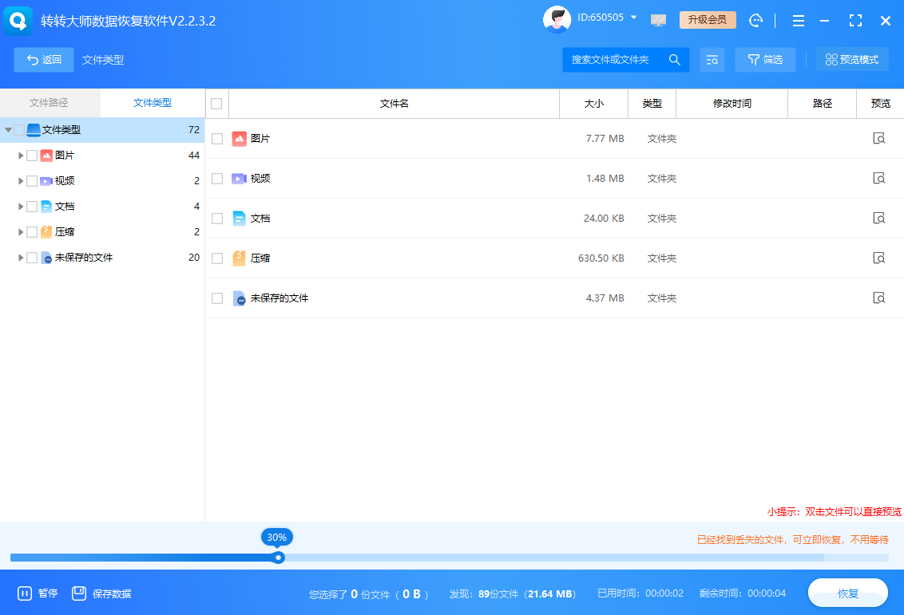Screen dimensions: 904x615
Task: Click the 30% scan progress slider handle
Action: [x=278, y=558]
